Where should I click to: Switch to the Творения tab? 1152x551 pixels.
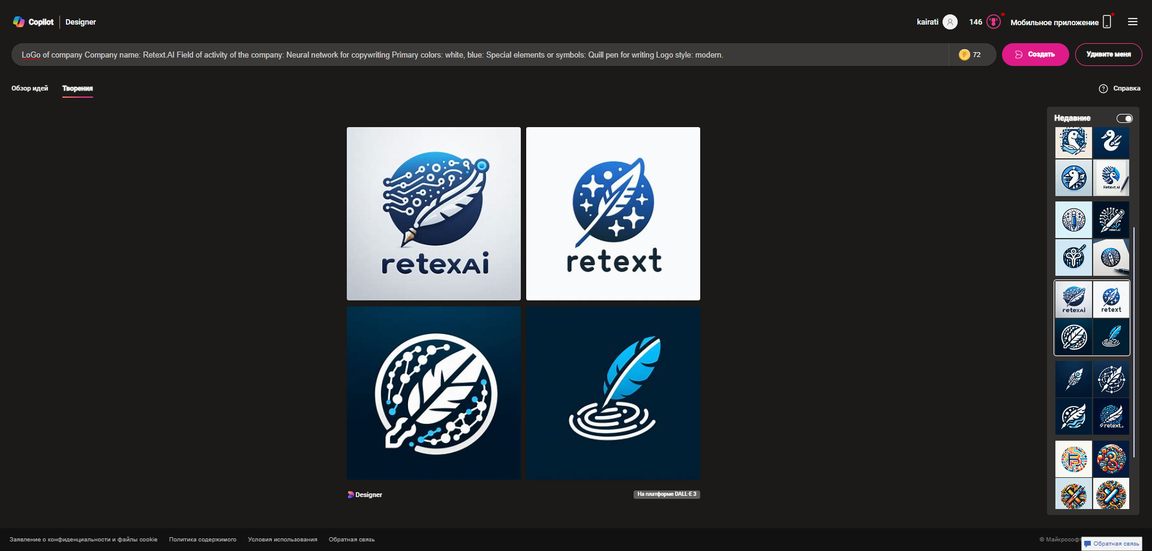[77, 88]
